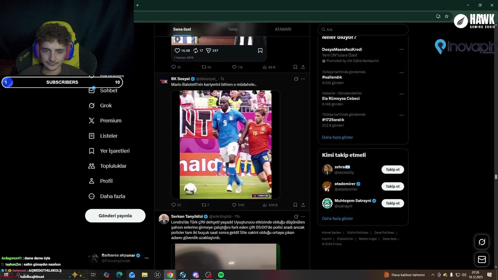Follow atademirer with Takip et
This screenshot has width=498, height=280.
tap(393, 186)
